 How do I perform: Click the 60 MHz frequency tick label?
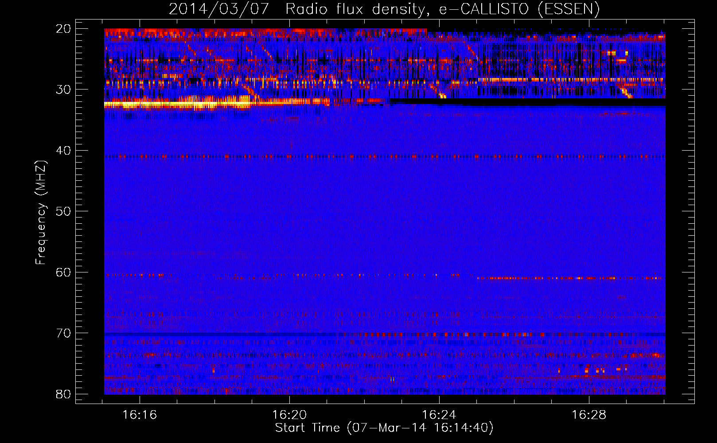tap(63, 272)
